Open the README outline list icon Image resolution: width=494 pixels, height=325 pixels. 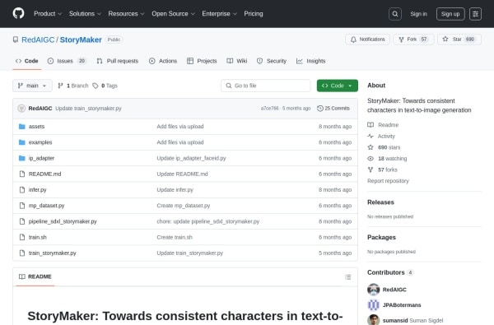347,277
